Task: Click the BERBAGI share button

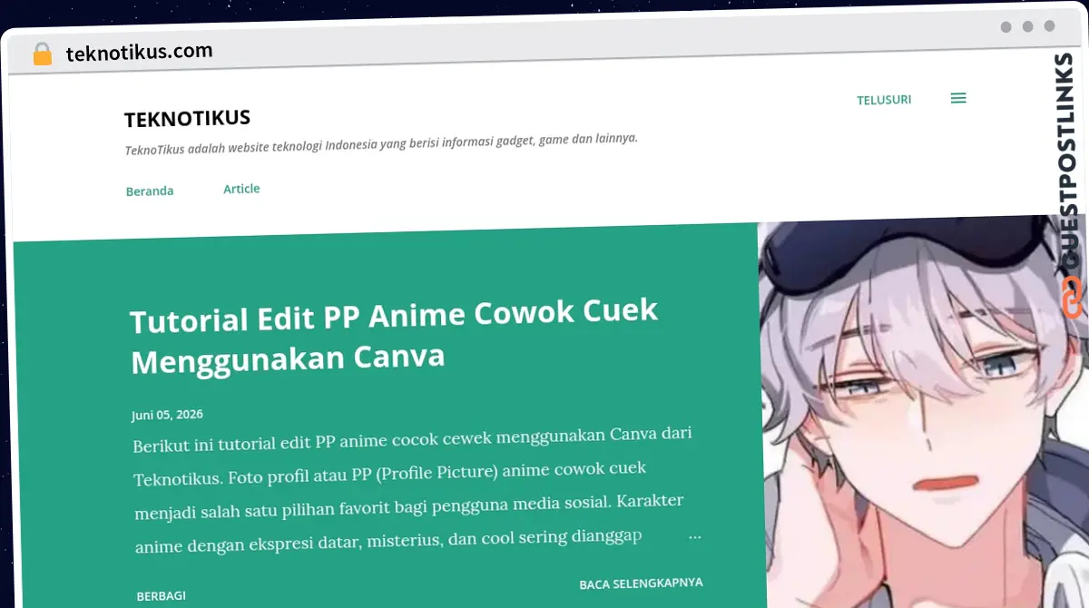Action: coord(161,596)
